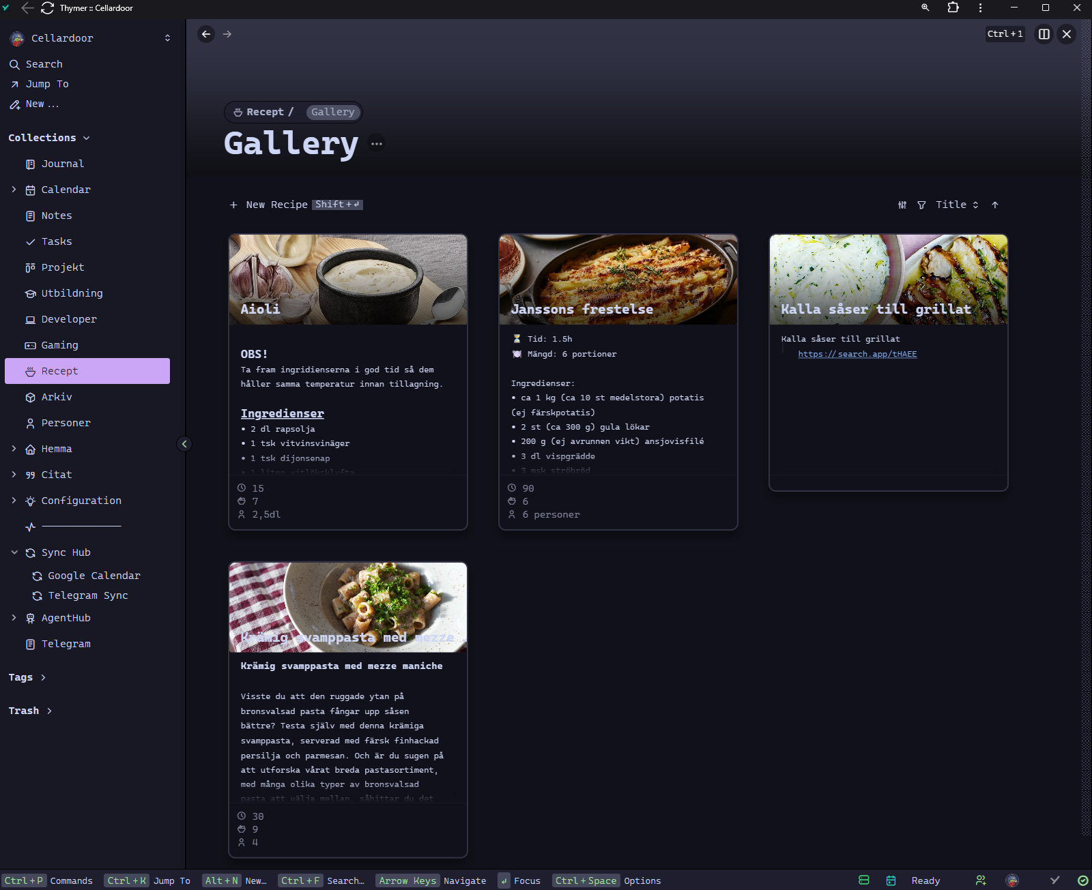Open the Tasks collection

(x=87, y=241)
